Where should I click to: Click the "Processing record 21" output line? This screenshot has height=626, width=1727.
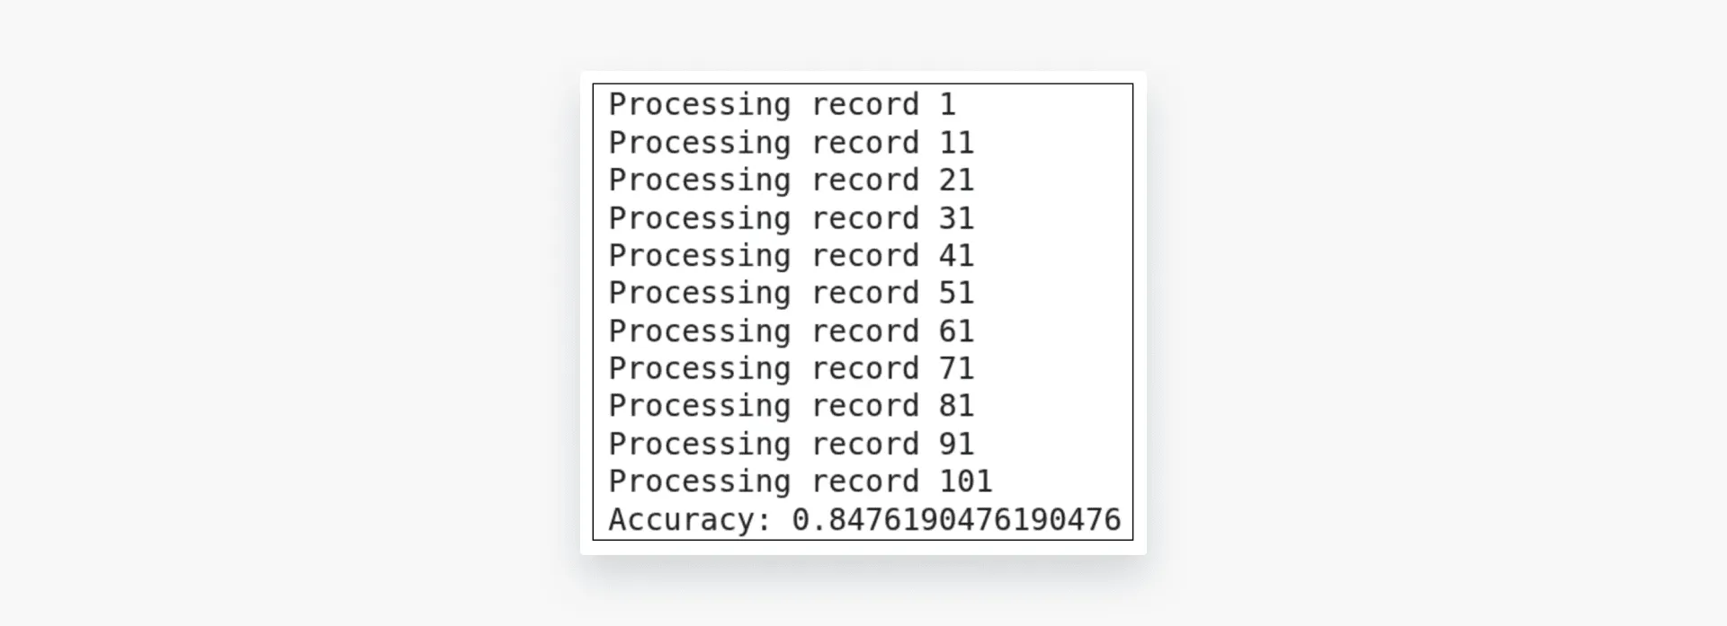[x=791, y=181]
